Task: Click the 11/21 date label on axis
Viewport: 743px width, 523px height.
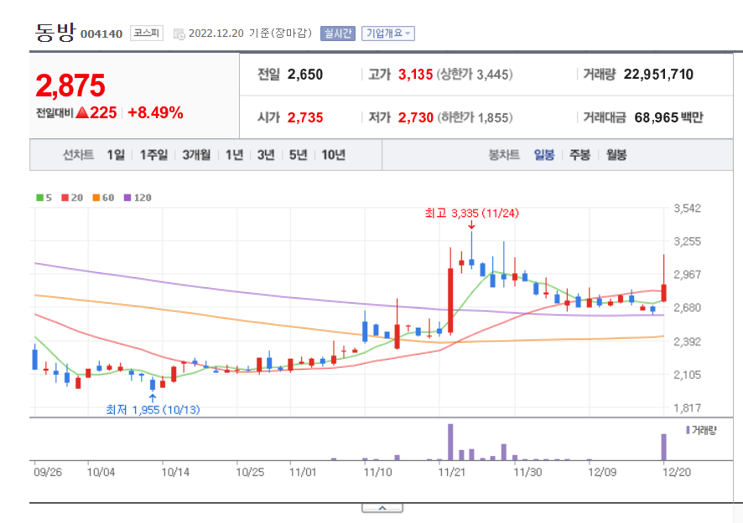Action: (x=451, y=473)
